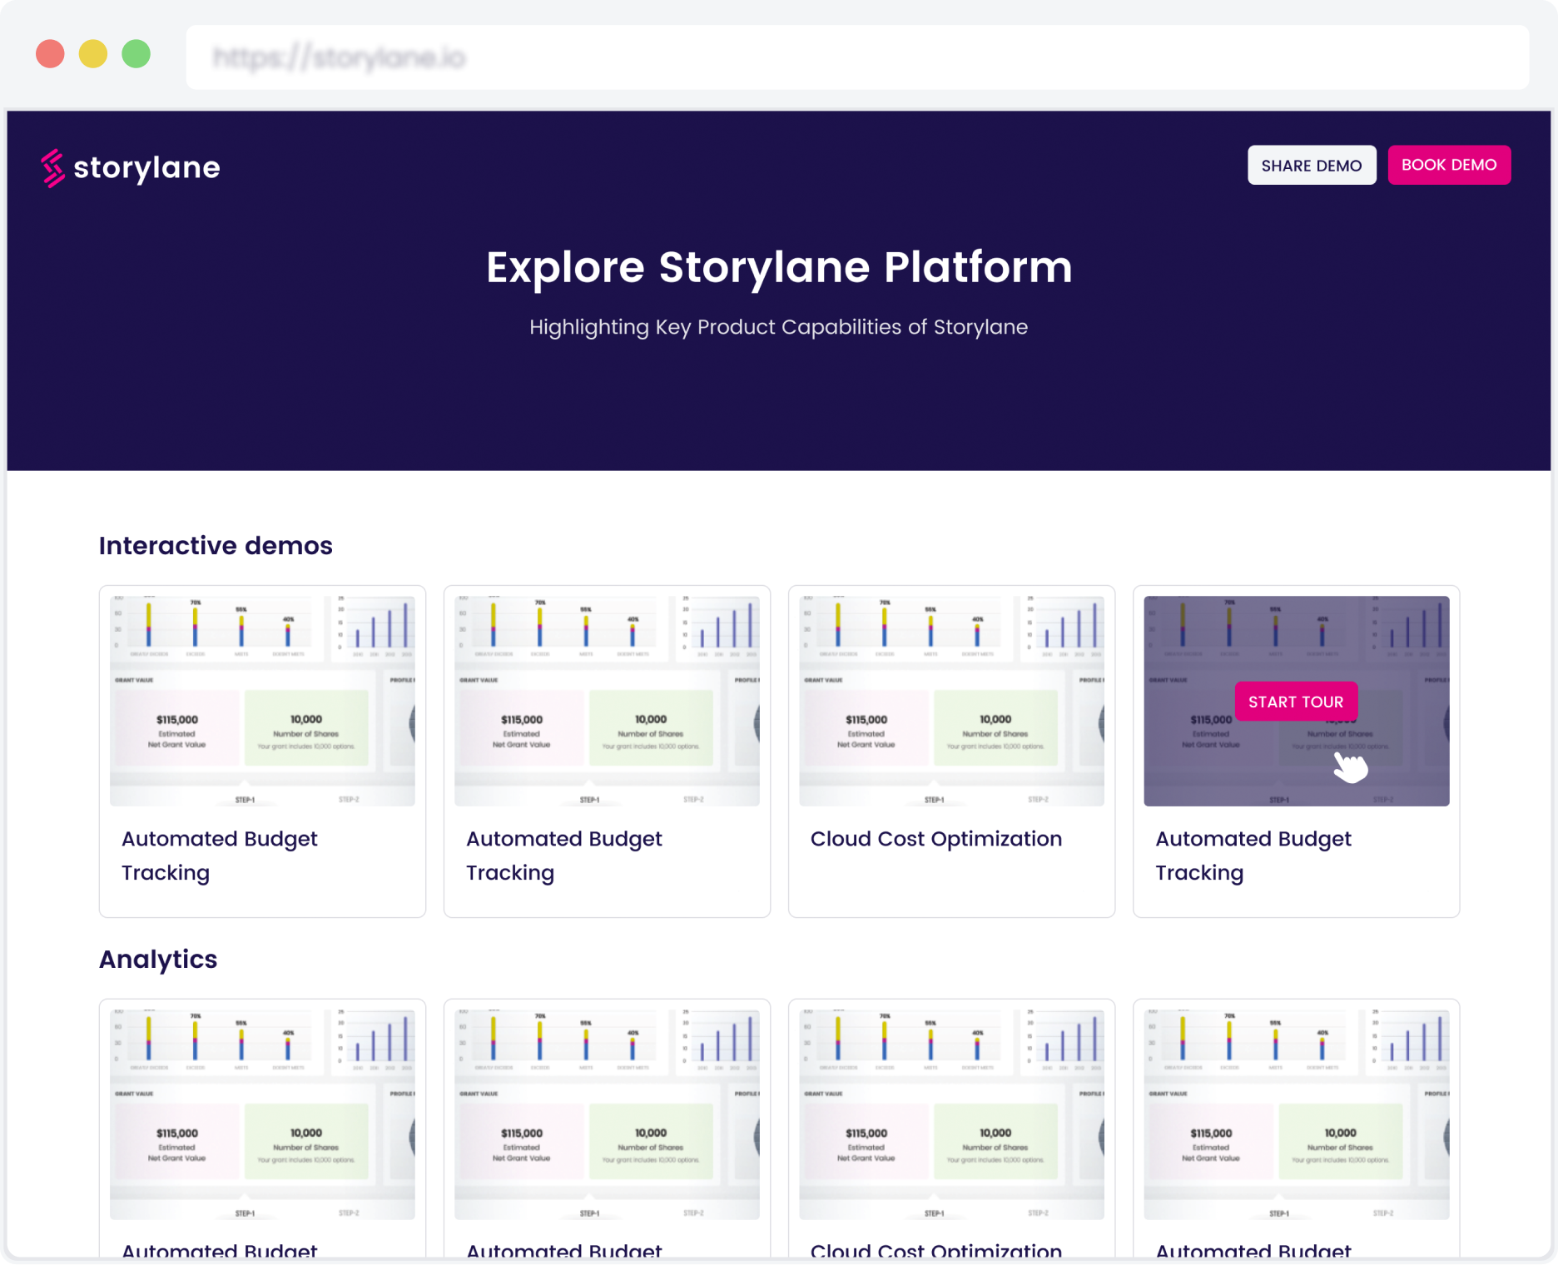Open the Cloud Cost Optimization thumbnail under Analytics
The height and width of the screenshot is (1265, 1558).
pos(951,1114)
